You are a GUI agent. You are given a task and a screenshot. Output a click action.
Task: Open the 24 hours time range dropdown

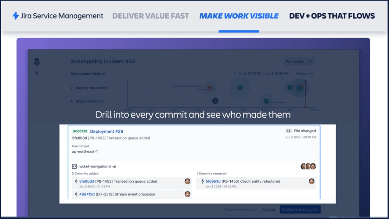304,74
